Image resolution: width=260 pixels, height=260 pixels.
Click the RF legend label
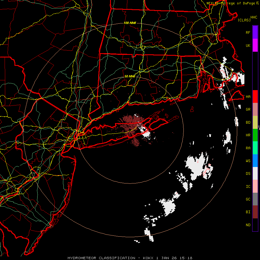point(248,32)
